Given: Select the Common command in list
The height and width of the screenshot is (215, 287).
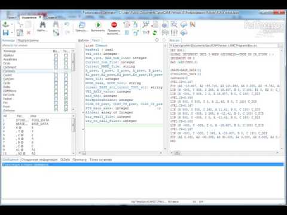Looking at the screenshot, I should click(9, 71).
